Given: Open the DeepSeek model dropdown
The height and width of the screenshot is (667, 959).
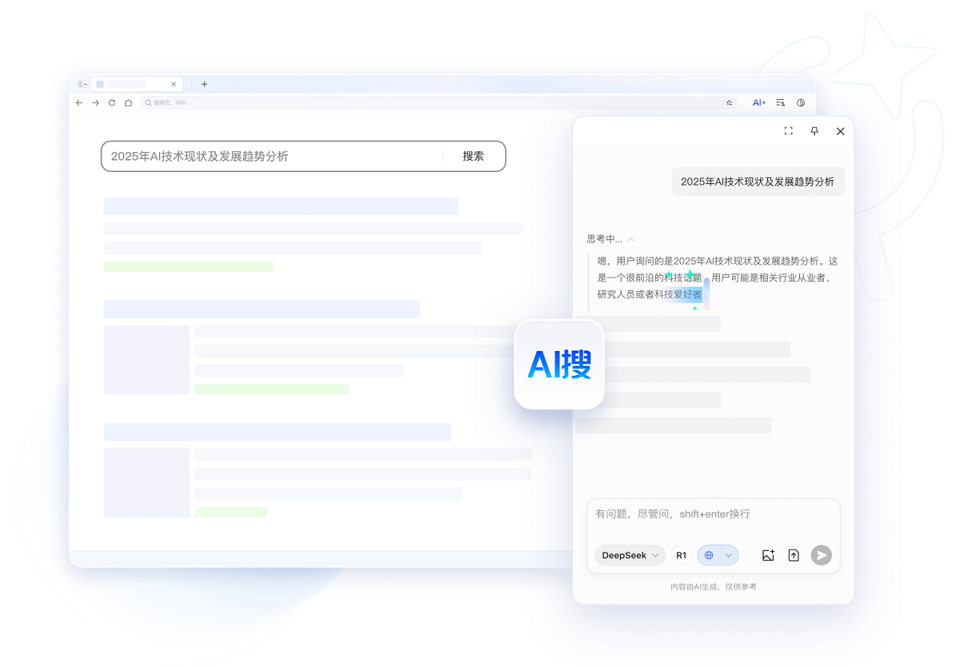Looking at the screenshot, I should tap(630, 555).
